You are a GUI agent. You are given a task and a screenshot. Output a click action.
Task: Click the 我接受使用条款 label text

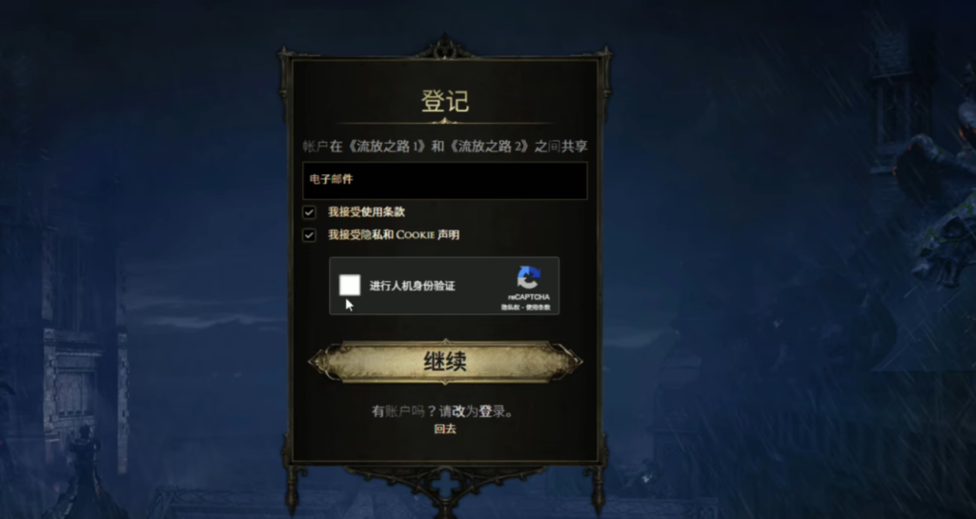coord(367,212)
